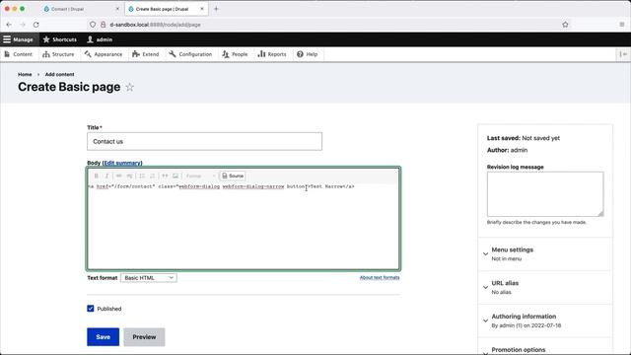Screen dimensions: 631x355
Task: Click into the Revision log message box
Action: 545,194
